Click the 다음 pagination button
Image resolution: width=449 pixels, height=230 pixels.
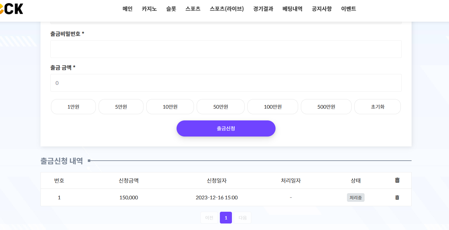[242, 218]
